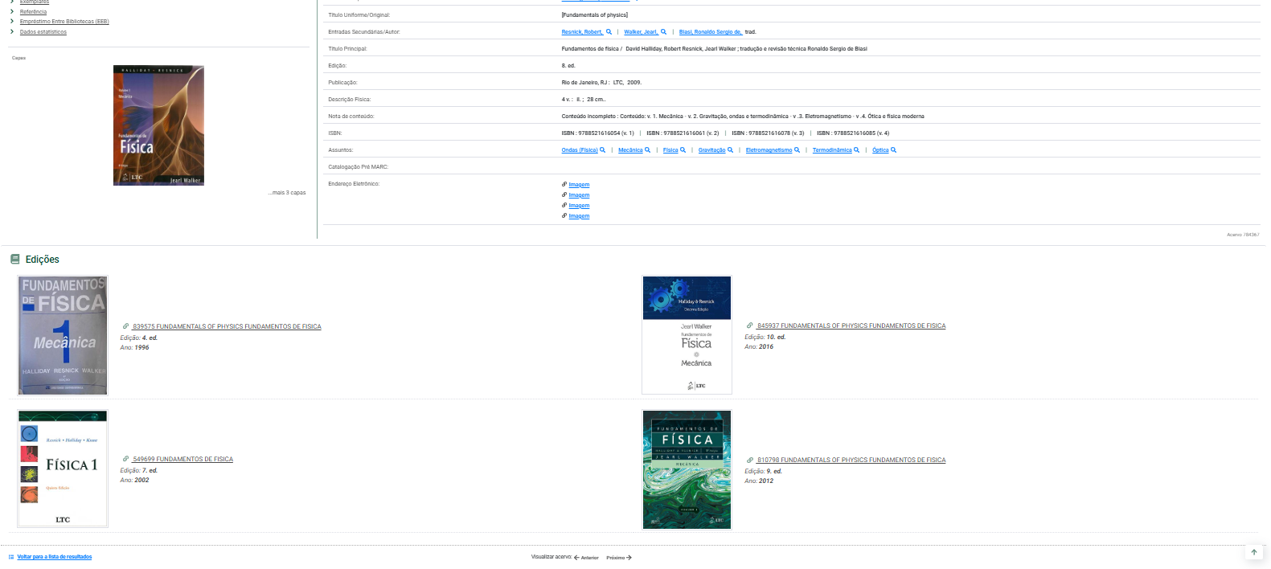Search subject via magnifier beside Óptica
The width and height of the screenshot is (1271, 569).
tap(893, 150)
